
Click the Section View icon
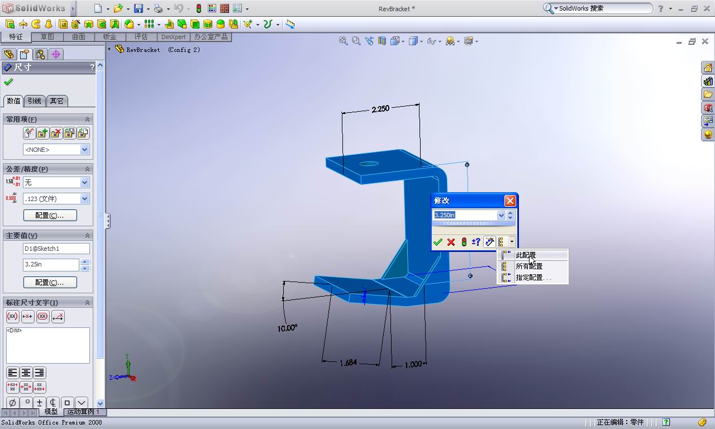[x=382, y=41]
